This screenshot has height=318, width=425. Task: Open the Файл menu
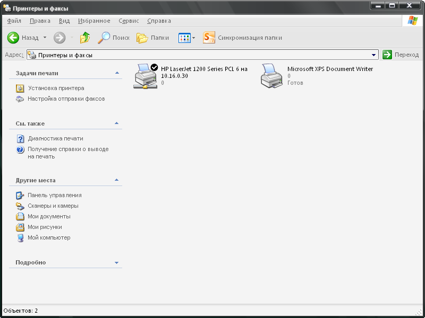pyautogui.click(x=14, y=21)
